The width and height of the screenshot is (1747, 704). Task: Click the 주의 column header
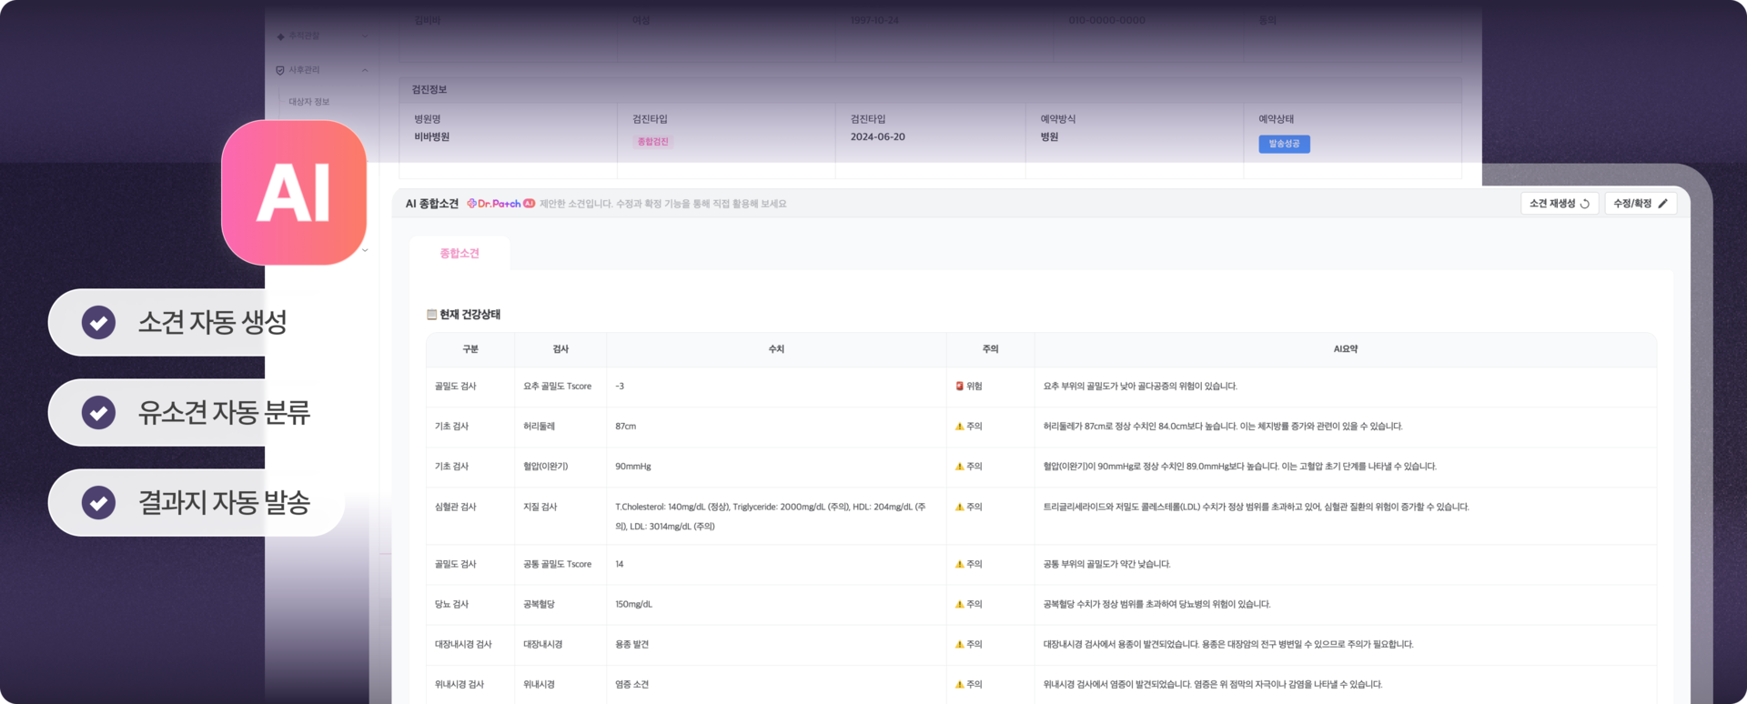990,349
